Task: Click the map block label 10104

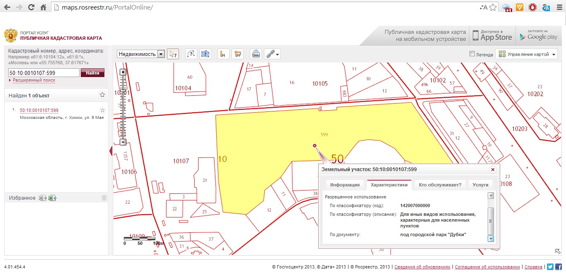Action: coord(183,88)
